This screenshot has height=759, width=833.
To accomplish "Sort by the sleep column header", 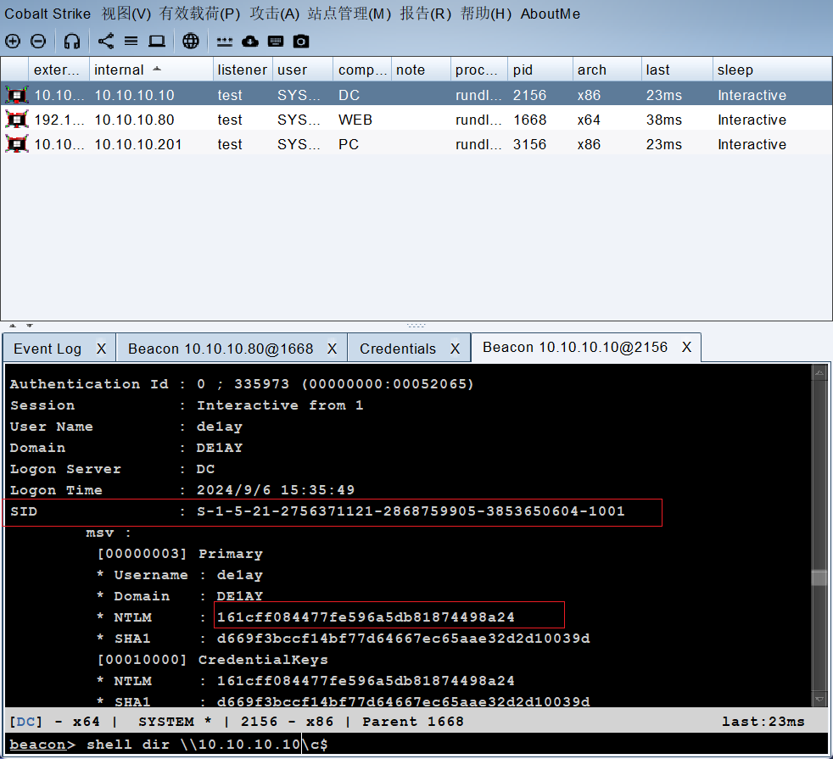I will pos(772,70).
